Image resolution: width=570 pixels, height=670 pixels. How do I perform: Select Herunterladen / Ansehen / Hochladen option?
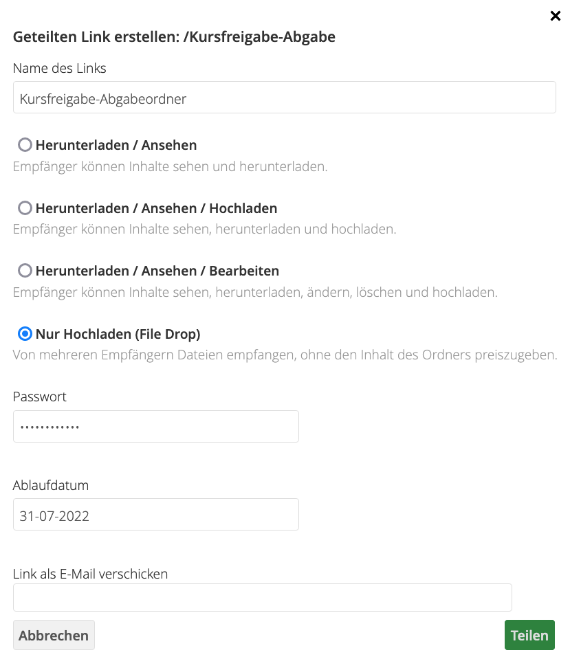pyautogui.click(x=25, y=208)
